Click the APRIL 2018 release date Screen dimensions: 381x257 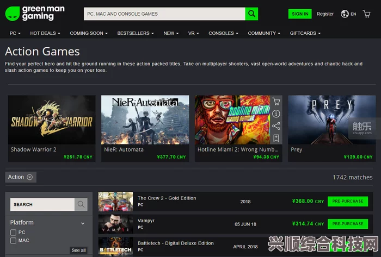[x=245, y=247]
